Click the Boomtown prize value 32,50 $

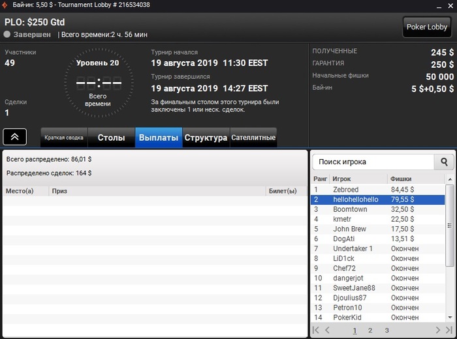coord(402,209)
